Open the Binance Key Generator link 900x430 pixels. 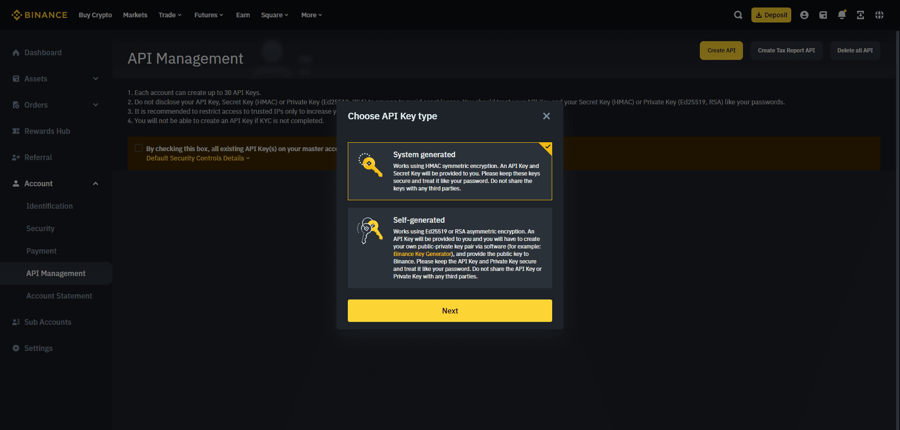(x=422, y=254)
